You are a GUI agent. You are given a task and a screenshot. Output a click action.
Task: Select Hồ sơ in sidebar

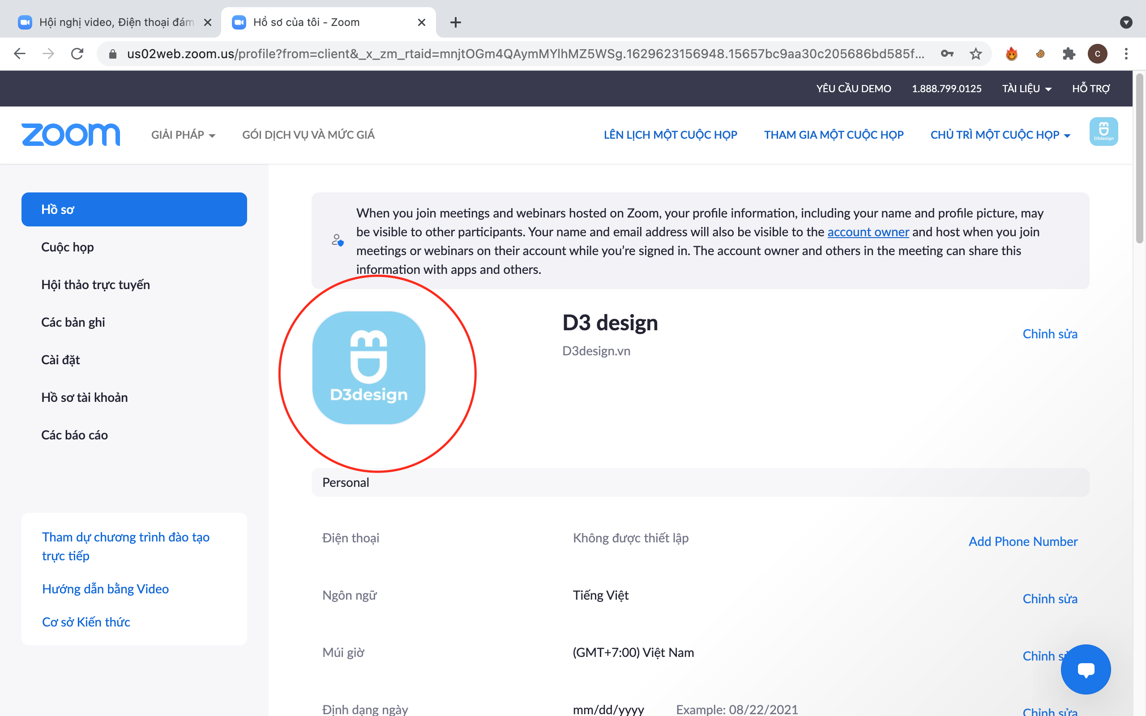pos(134,209)
